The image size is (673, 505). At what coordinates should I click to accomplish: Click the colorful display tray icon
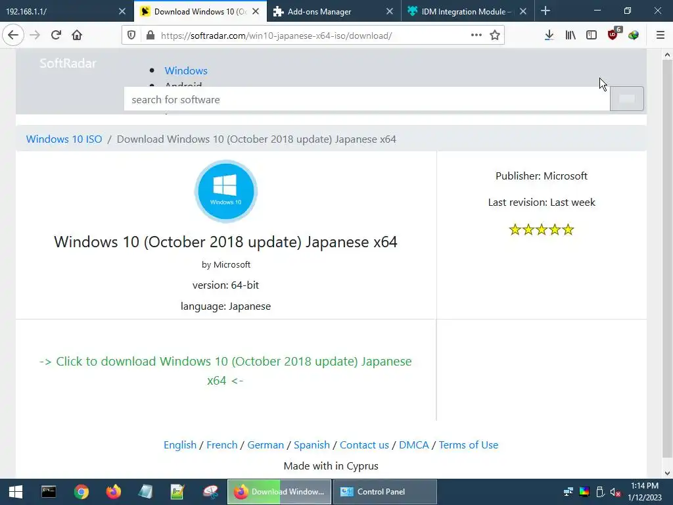point(584,492)
